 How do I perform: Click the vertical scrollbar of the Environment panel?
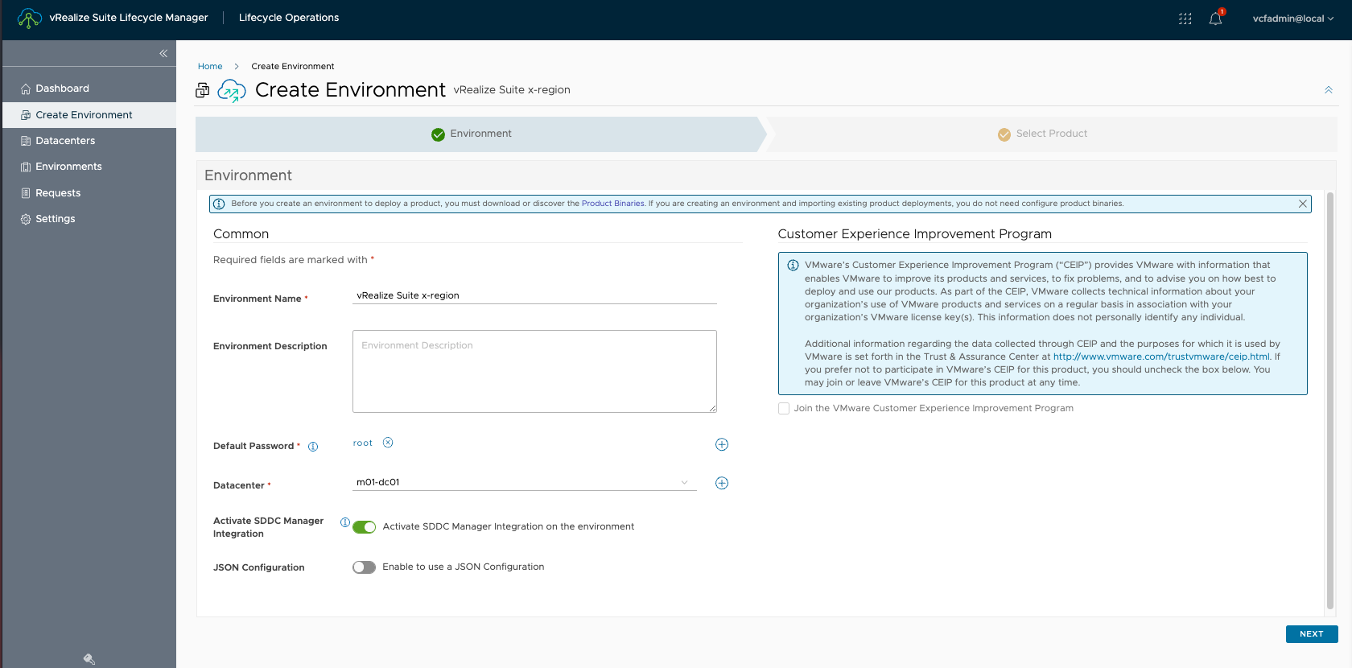tap(1329, 402)
